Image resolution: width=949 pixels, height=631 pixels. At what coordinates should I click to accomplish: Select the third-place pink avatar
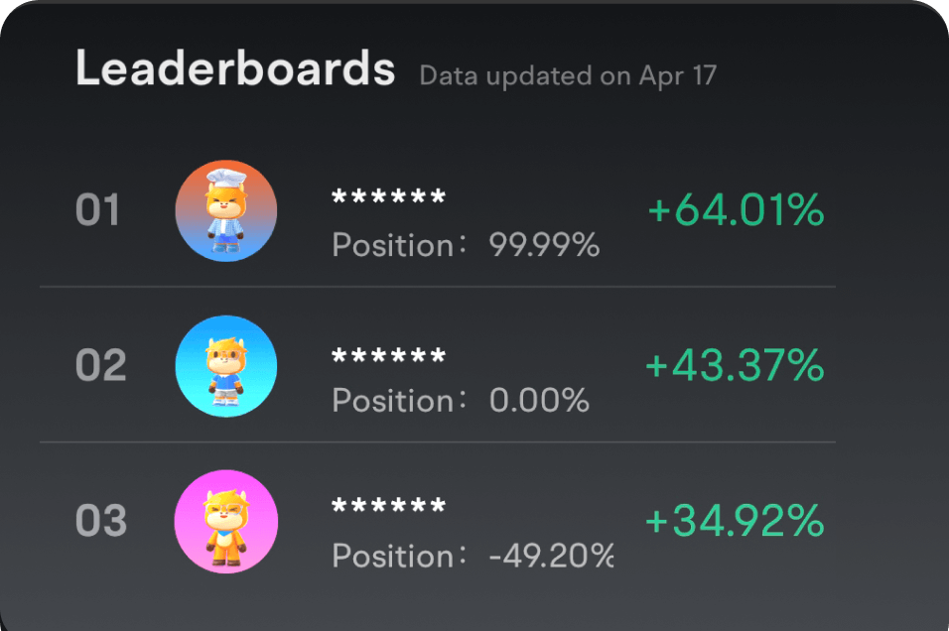225,521
